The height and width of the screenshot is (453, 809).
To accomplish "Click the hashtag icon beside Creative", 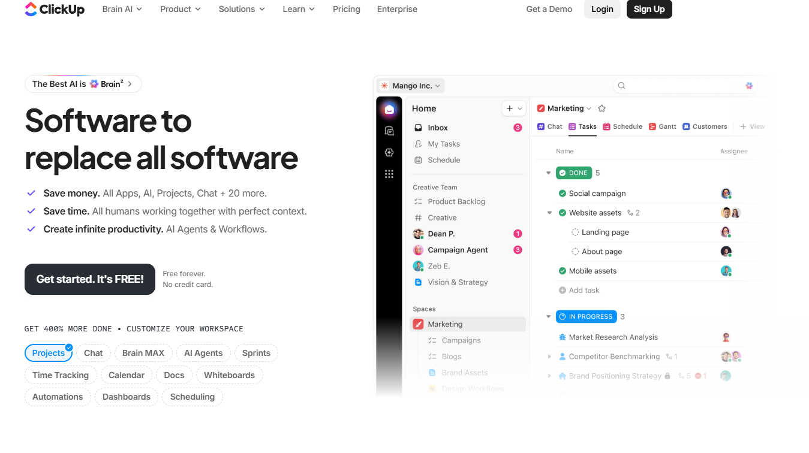I will point(418,218).
